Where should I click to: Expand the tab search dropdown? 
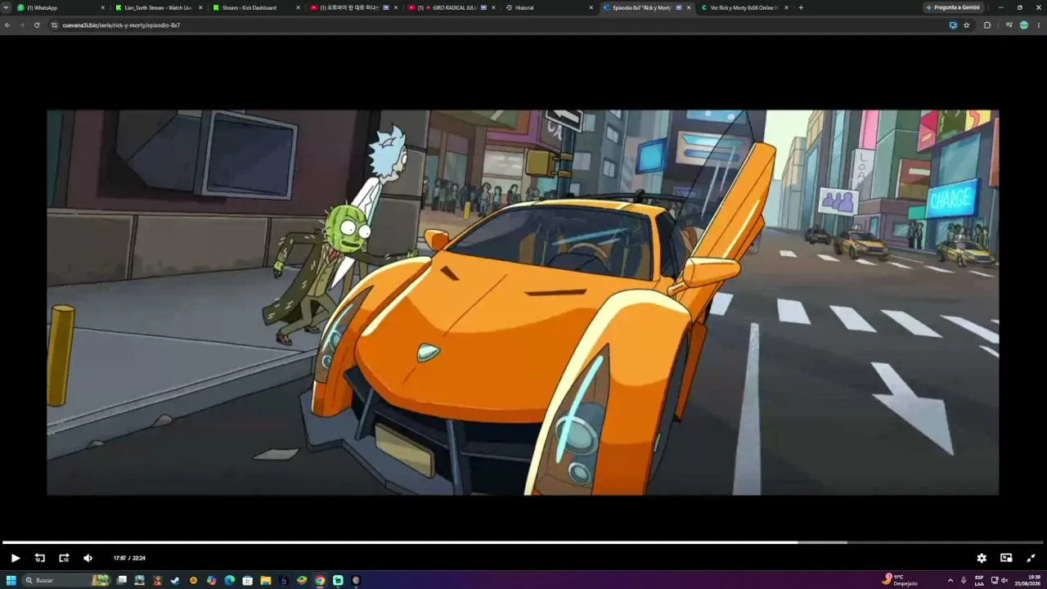[x=7, y=7]
